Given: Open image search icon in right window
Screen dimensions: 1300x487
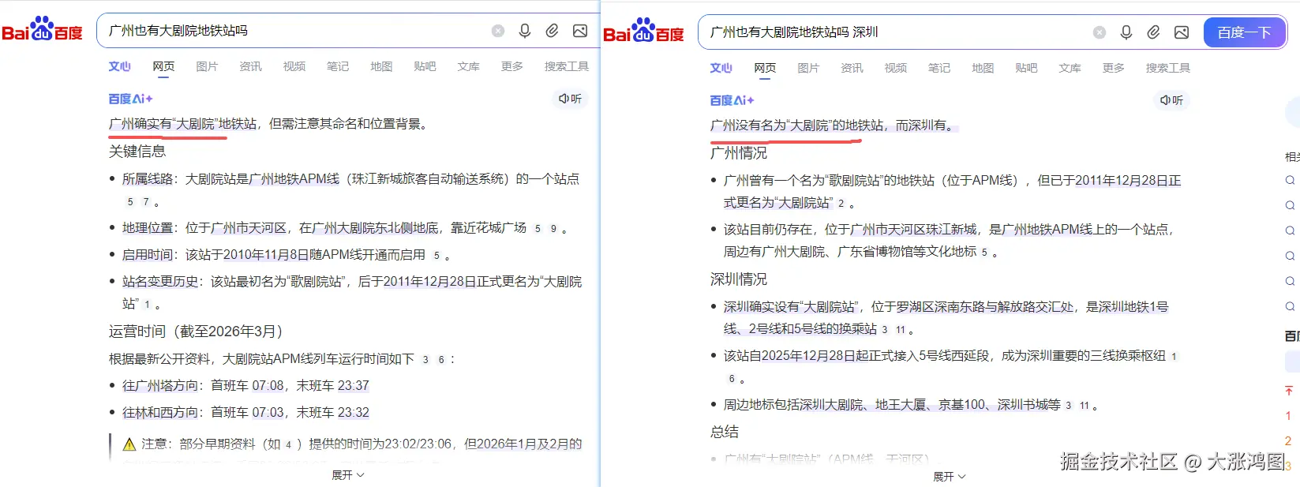Looking at the screenshot, I should 1182,32.
